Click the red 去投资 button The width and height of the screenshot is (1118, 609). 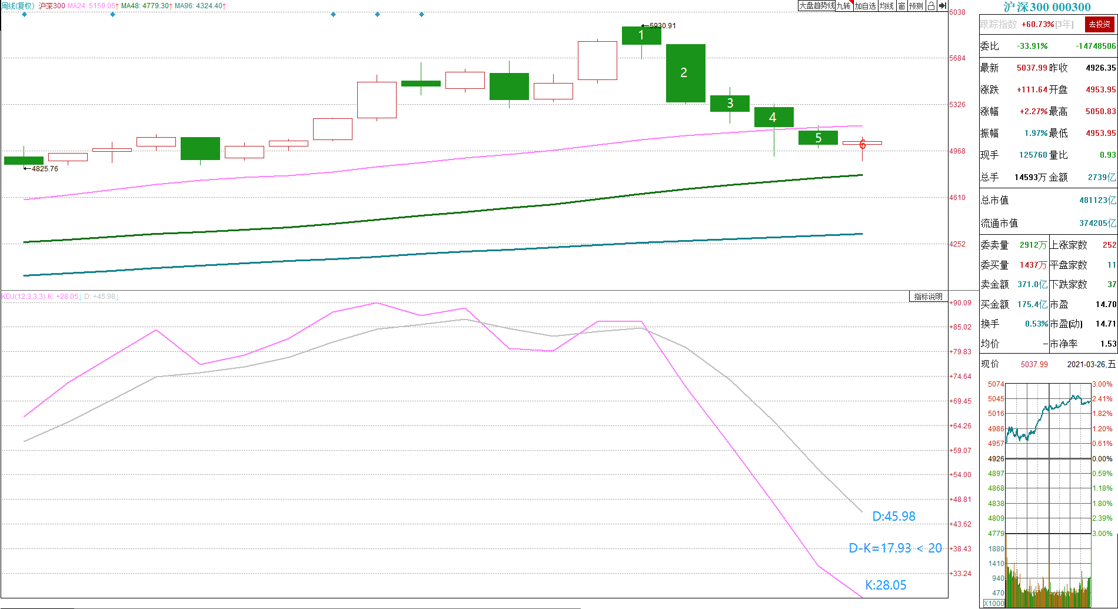click(1099, 24)
